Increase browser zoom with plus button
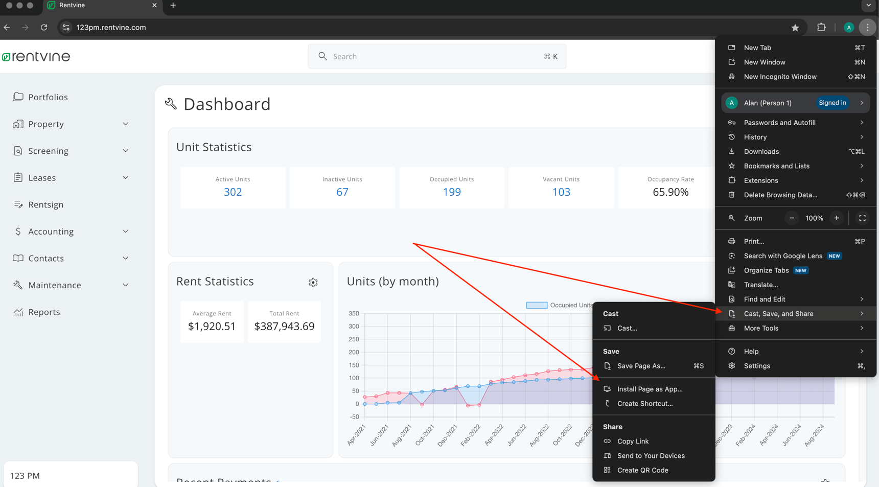 (x=836, y=218)
